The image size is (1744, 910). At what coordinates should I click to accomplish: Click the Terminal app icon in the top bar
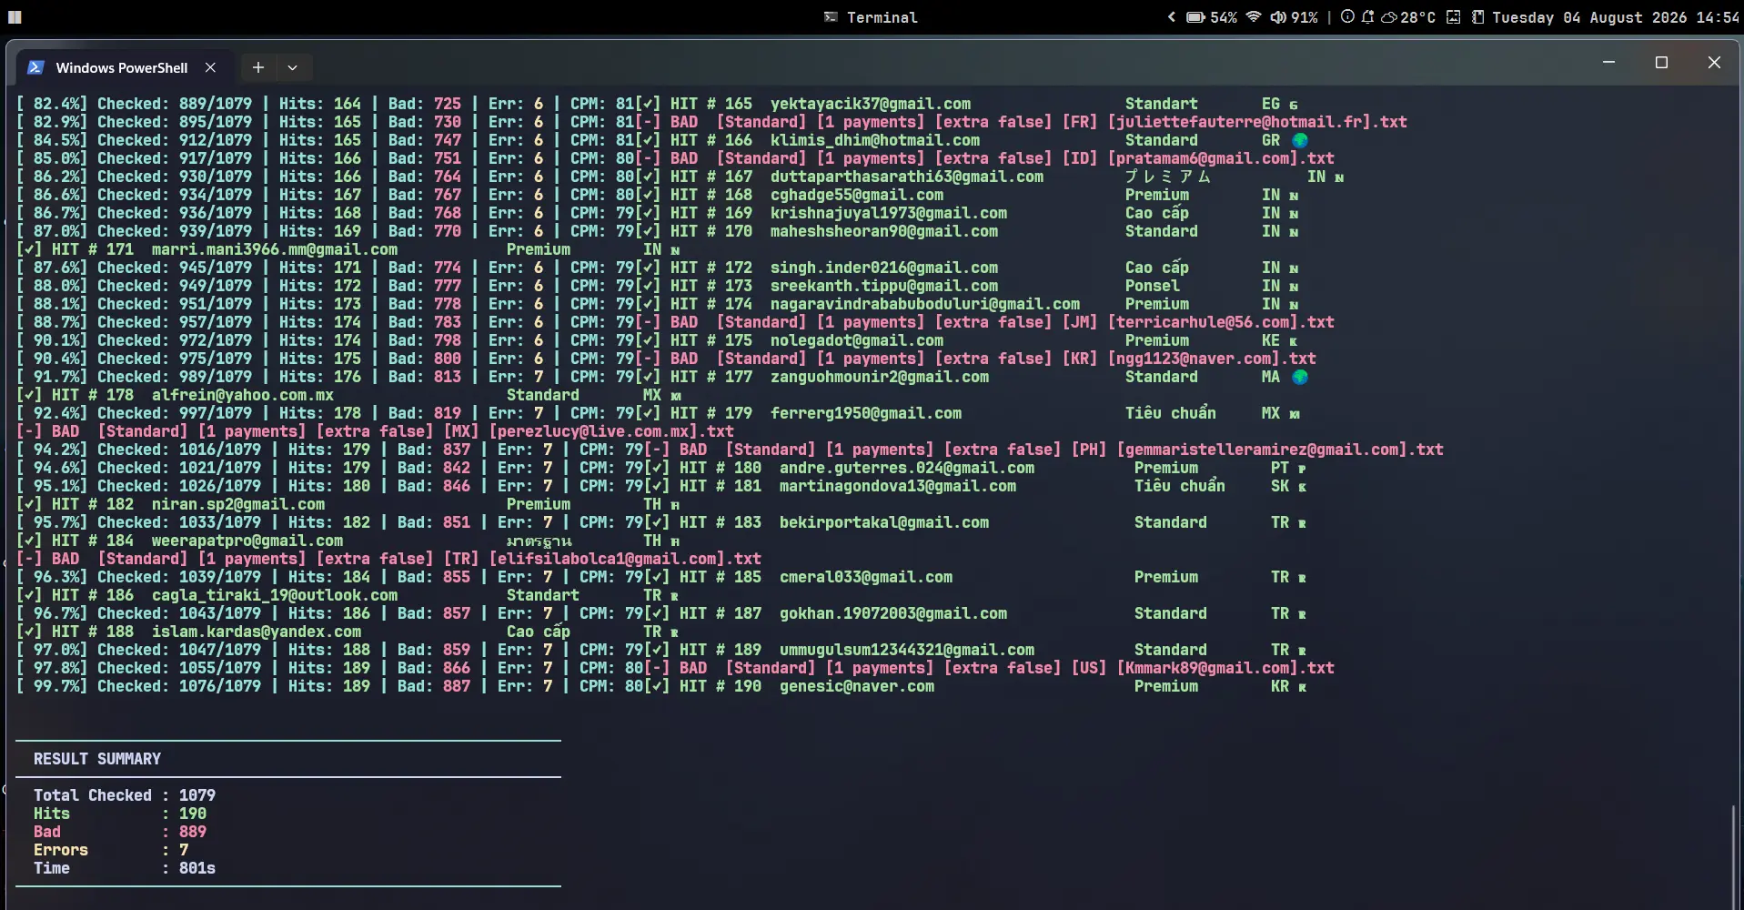(831, 17)
